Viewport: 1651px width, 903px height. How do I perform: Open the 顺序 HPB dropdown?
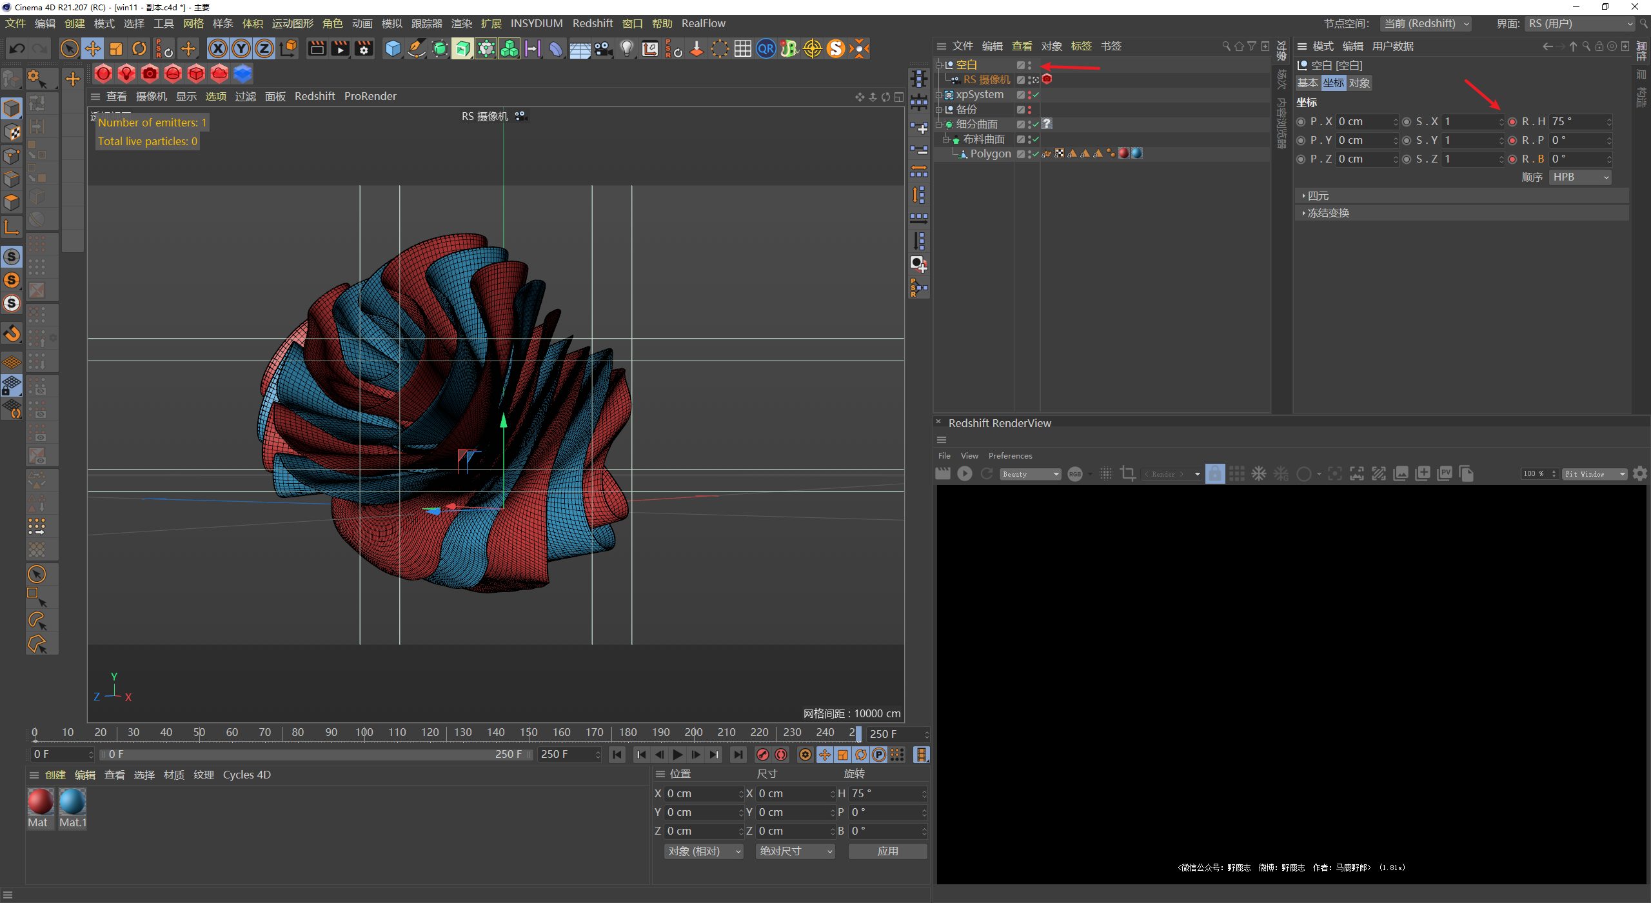tap(1579, 177)
